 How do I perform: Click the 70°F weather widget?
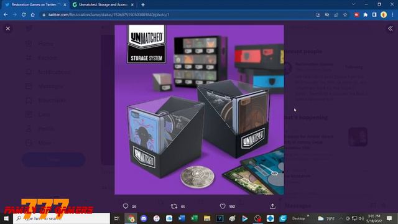(327, 218)
